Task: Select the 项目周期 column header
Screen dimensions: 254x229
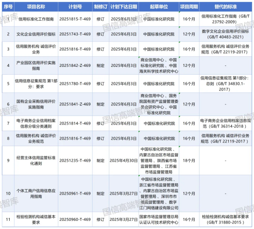Action: (189, 7)
